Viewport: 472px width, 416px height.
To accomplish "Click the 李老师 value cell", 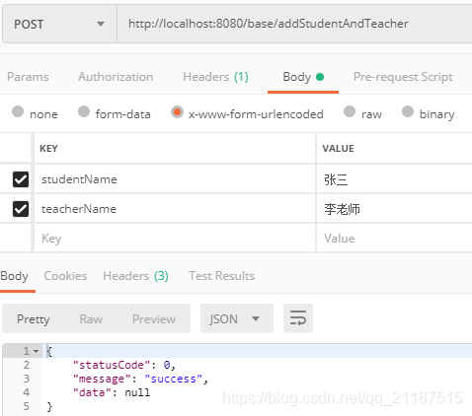I will [394, 209].
